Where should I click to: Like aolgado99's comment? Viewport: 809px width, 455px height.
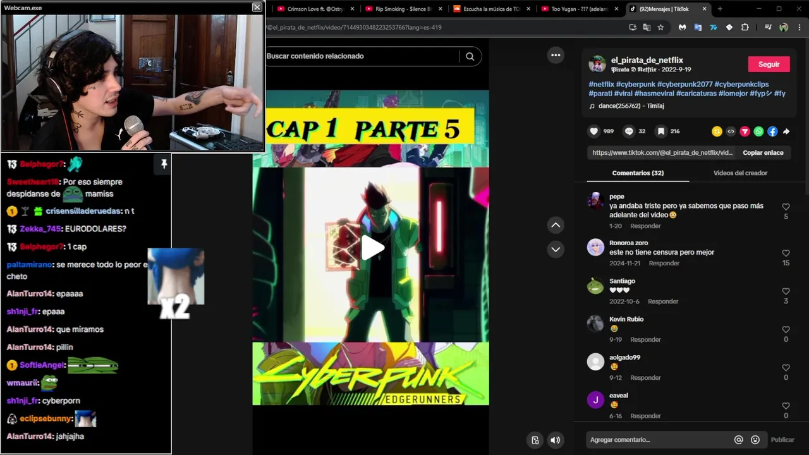(x=786, y=367)
